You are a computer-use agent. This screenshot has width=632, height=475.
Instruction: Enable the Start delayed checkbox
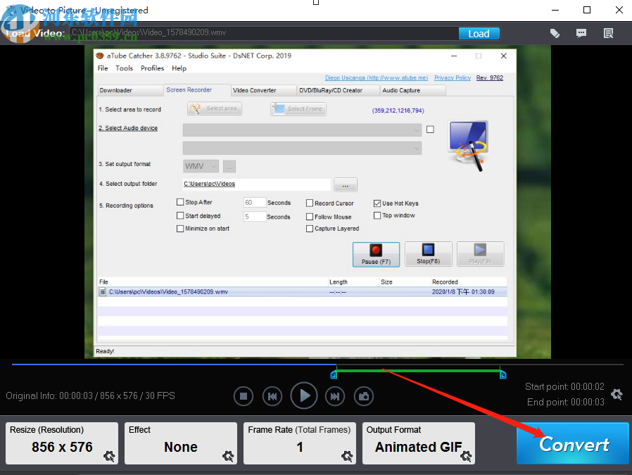pos(180,215)
